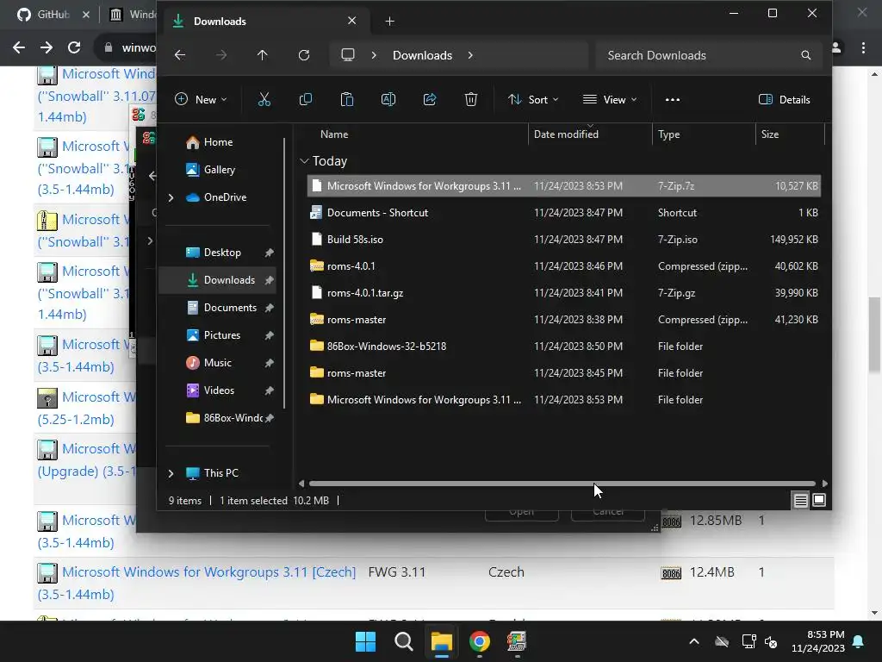Open the Sort dropdown menu
Viewport: 882px width, 662px height.
point(532,100)
